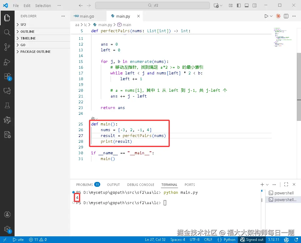Open the Explorer view in activity bar
Screen dimensions: 301x243
(7, 18)
